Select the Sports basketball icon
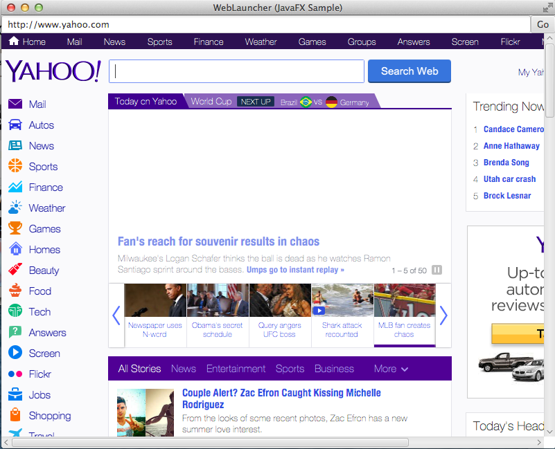Image resolution: width=555 pixels, height=449 pixels. point(15,167)
